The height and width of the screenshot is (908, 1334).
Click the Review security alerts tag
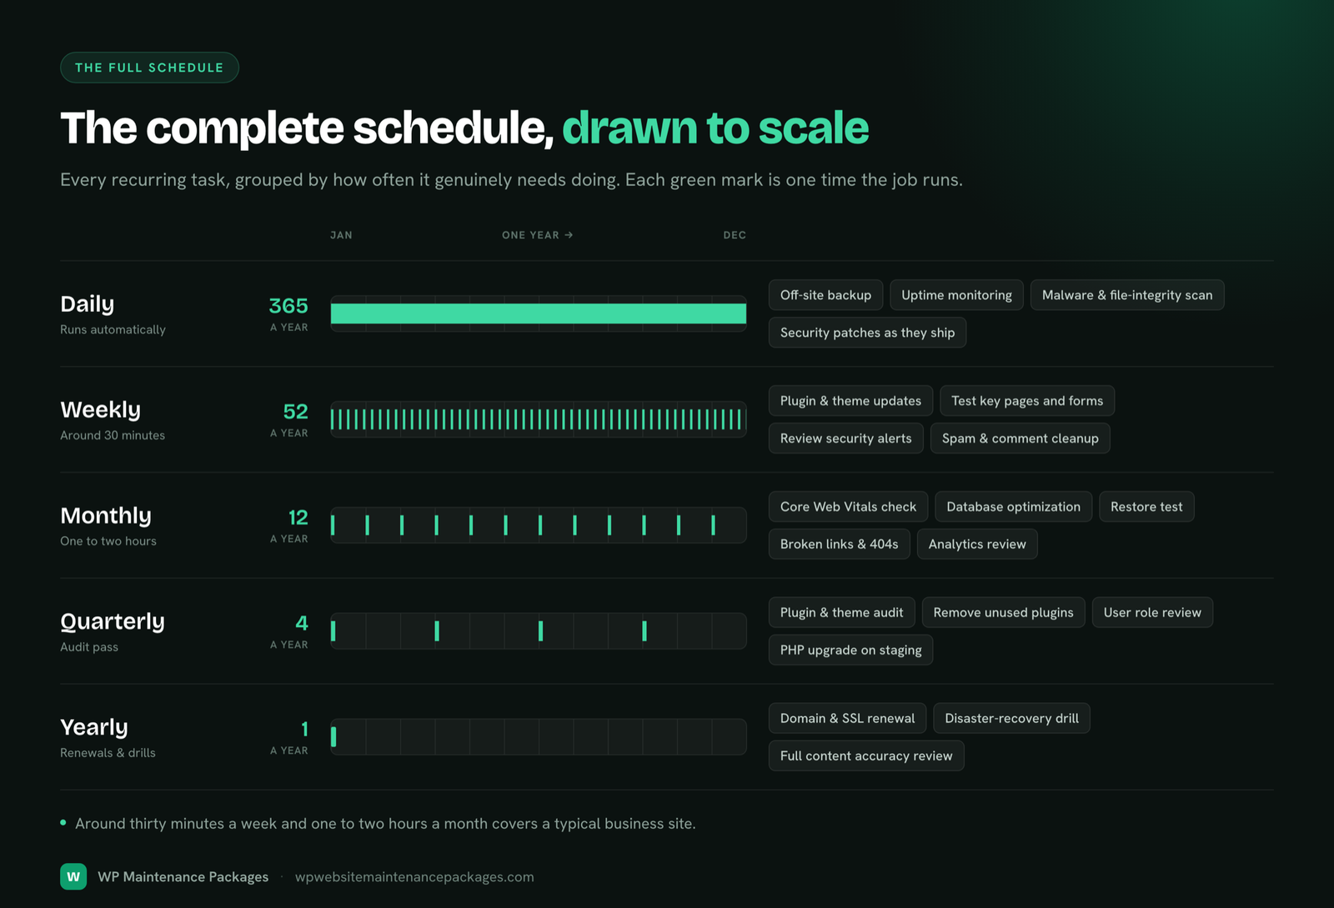[x=845, y=439]
